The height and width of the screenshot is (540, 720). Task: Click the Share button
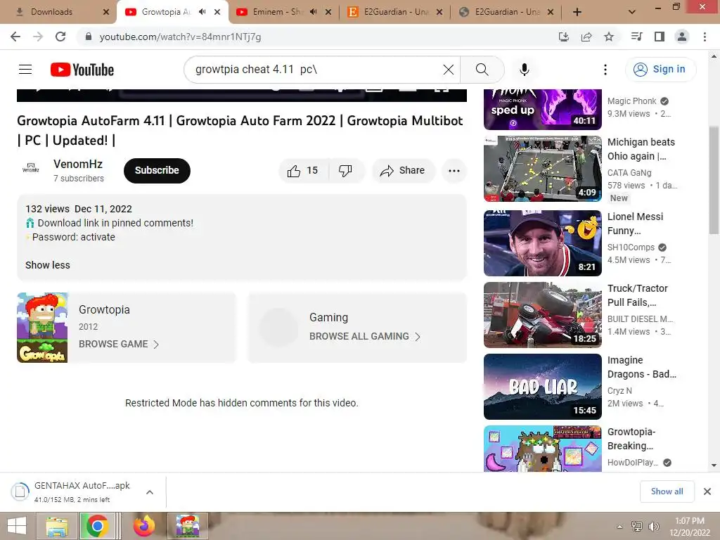coord(403,171)
